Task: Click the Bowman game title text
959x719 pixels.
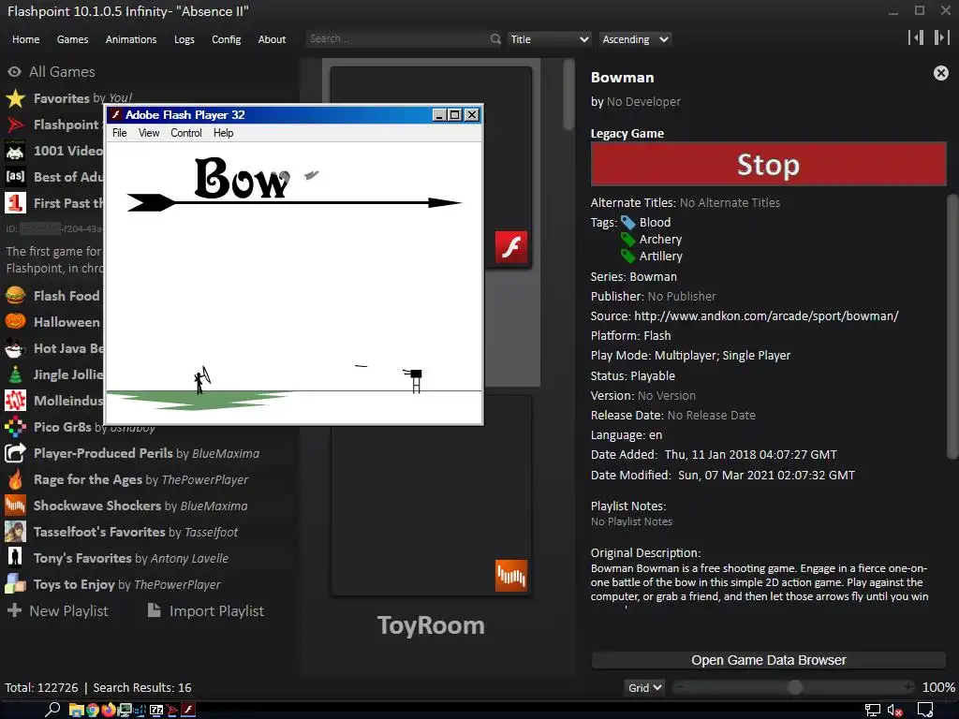Action: click(622, 78)
